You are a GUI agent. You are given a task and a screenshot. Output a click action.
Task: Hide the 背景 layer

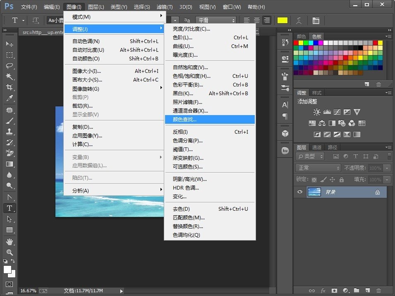pyautogui.click(x=299, y=192)
